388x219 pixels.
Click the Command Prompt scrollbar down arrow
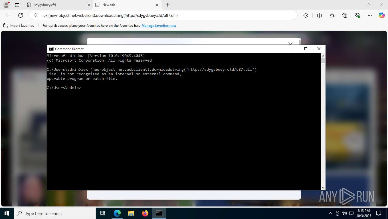(323, 188)
